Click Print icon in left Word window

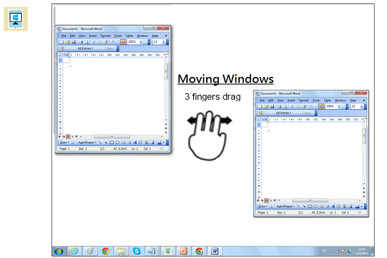point(81,42)
